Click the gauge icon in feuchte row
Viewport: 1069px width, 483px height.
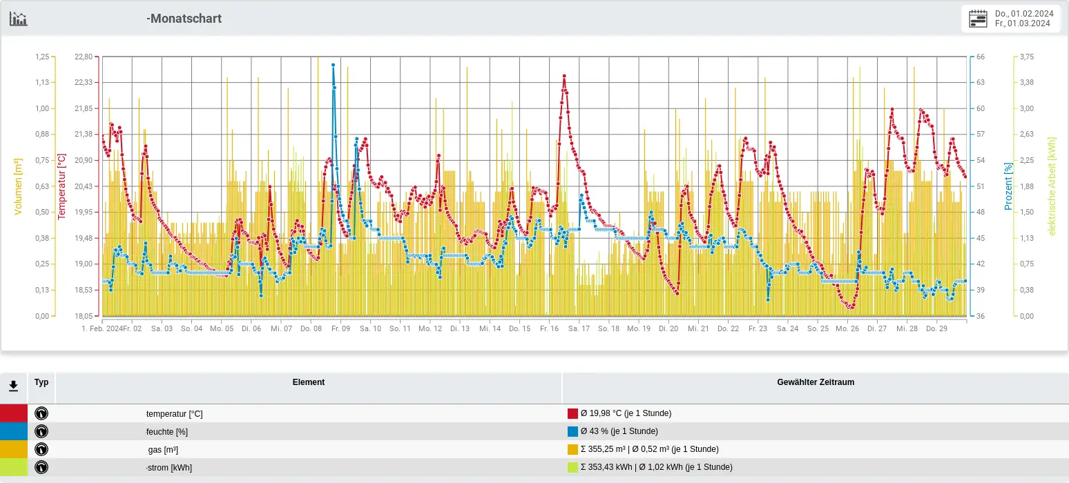coord(41,431)
